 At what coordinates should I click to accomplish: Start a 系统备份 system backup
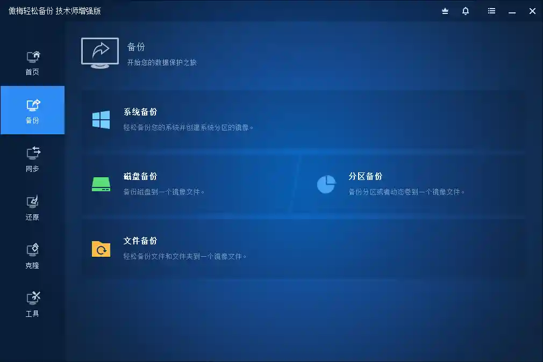click(x=139, y=112)
